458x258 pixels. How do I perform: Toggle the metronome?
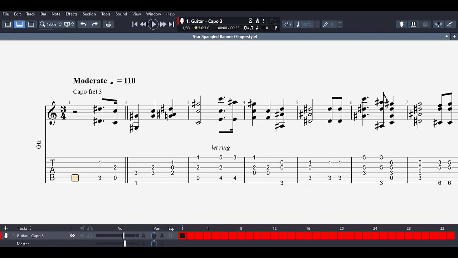coord(257,21)
